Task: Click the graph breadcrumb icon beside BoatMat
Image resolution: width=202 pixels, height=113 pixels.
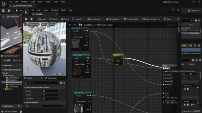Action: point(80,25)
